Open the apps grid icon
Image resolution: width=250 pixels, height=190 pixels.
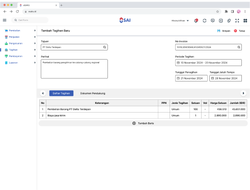245,20
